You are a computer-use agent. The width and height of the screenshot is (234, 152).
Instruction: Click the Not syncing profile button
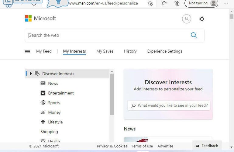click(201, 3)
